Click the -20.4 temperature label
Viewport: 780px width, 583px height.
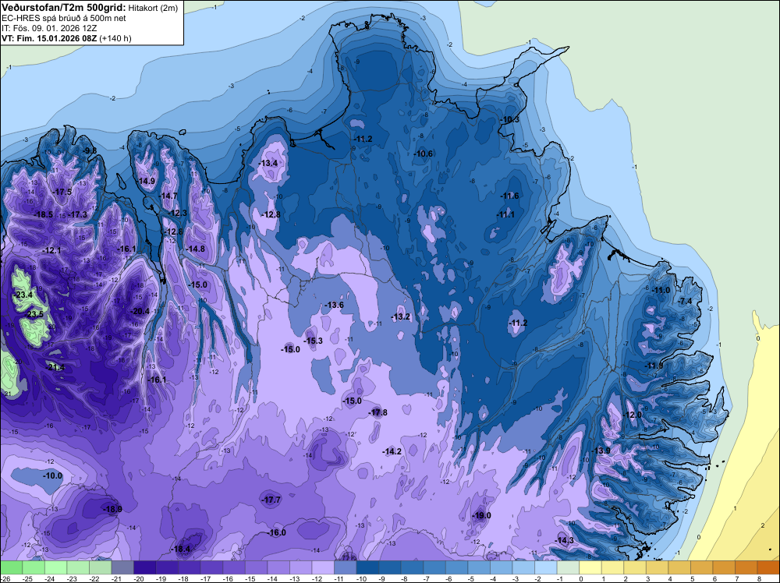point(140,311)
